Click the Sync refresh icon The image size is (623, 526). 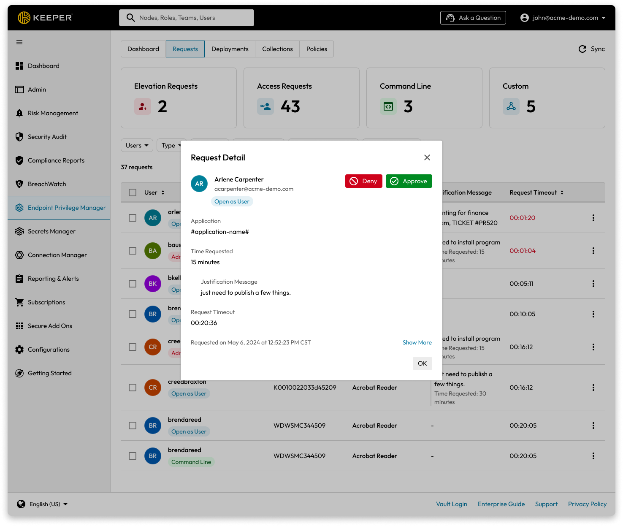pos(582,49)
